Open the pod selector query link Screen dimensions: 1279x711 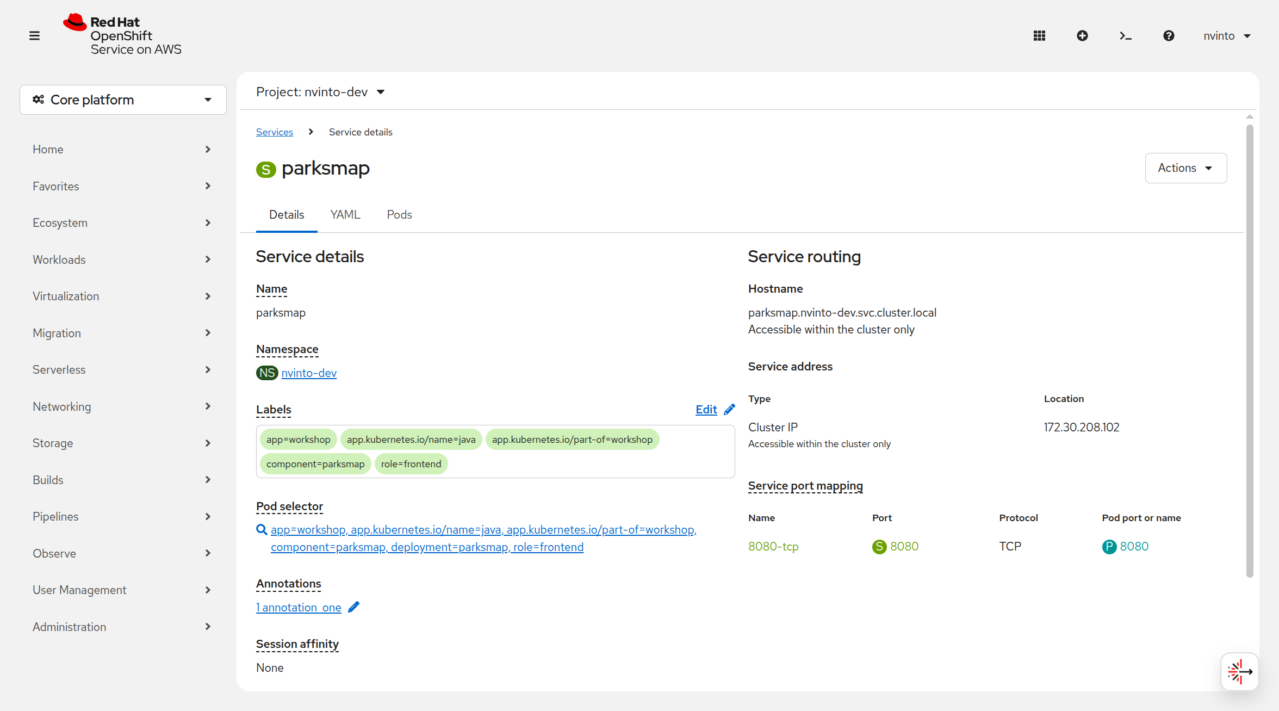click(x=483, y=539)
